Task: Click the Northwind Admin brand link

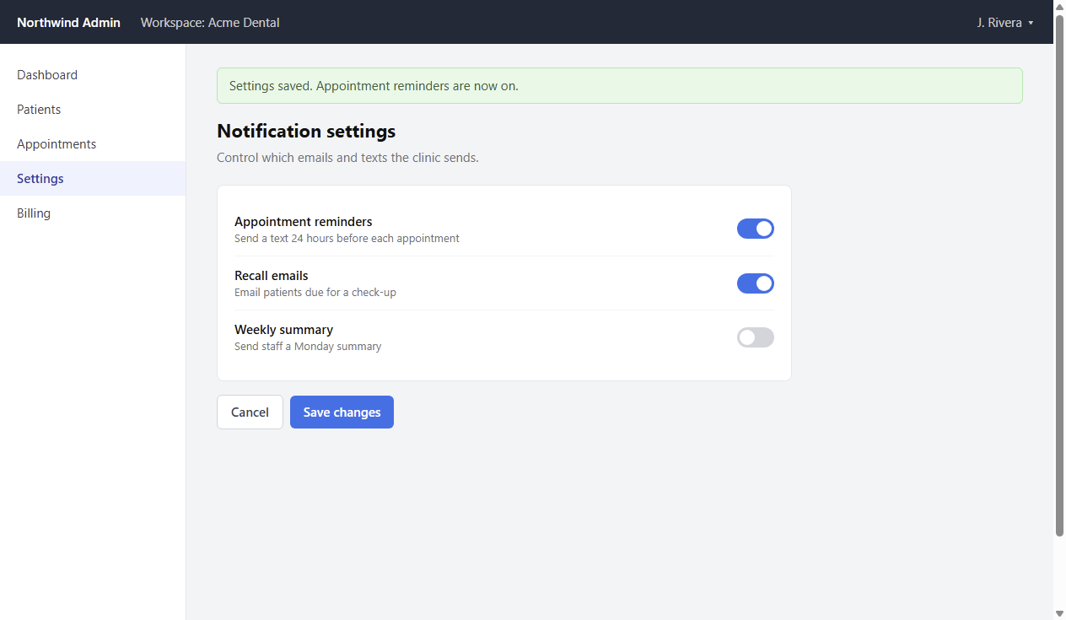Action: click(68, 23)
